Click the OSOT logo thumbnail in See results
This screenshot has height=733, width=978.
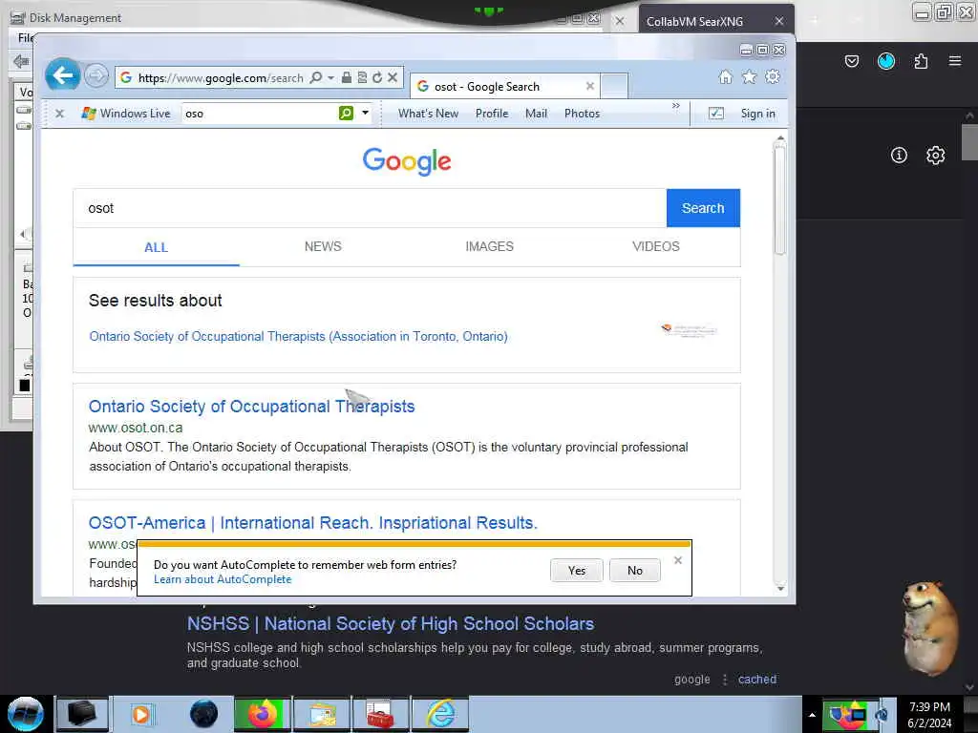689,329
